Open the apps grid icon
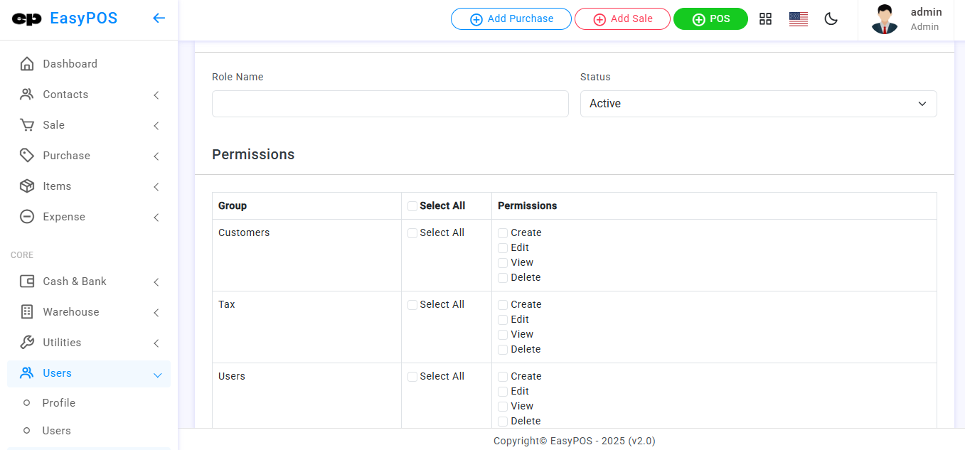 (x=765, y=19)
